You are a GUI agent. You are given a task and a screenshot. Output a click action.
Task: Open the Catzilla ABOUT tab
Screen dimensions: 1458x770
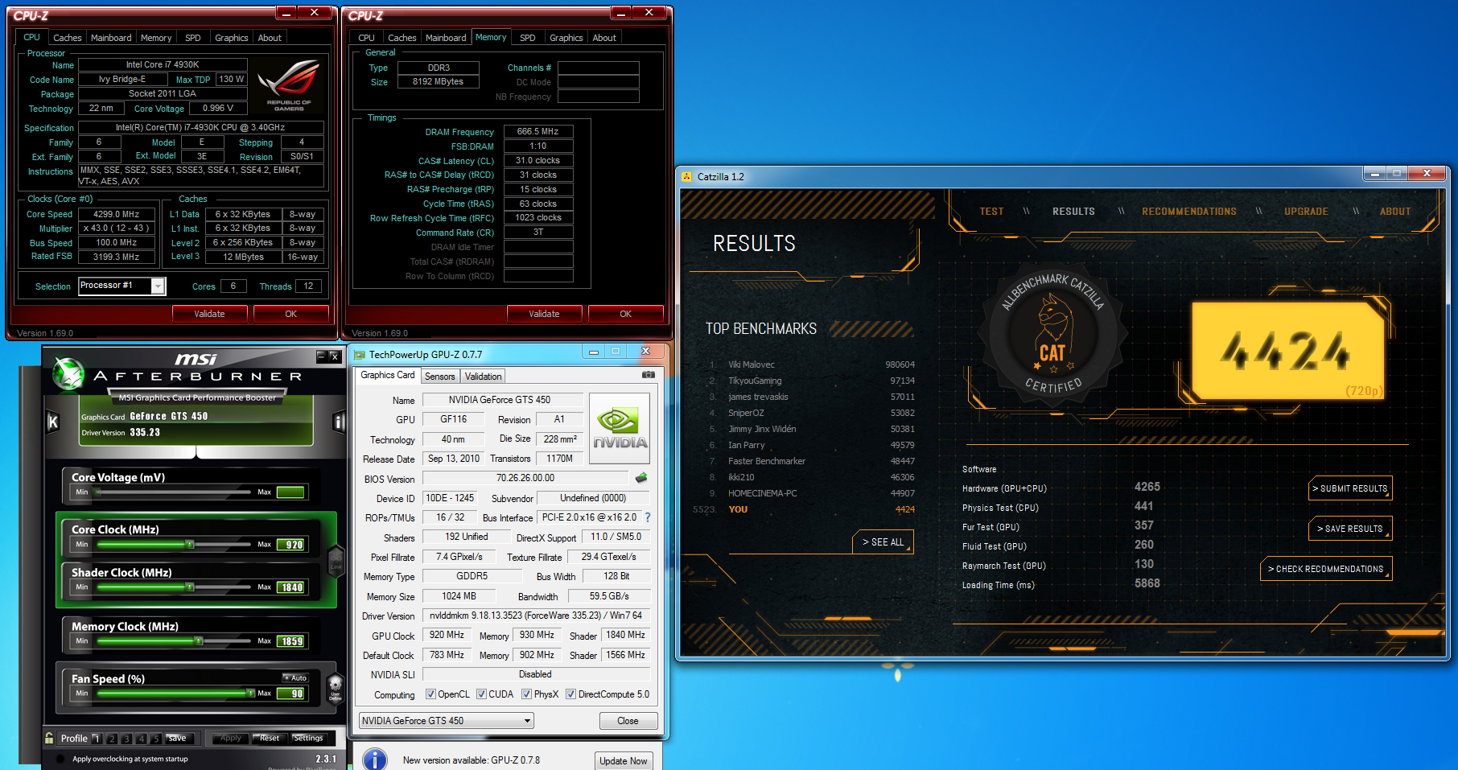(1395, 212)
